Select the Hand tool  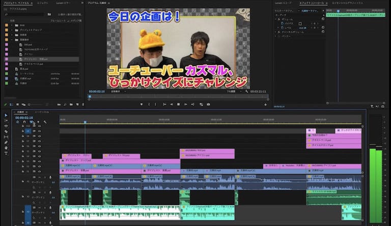tap(6, 148)
